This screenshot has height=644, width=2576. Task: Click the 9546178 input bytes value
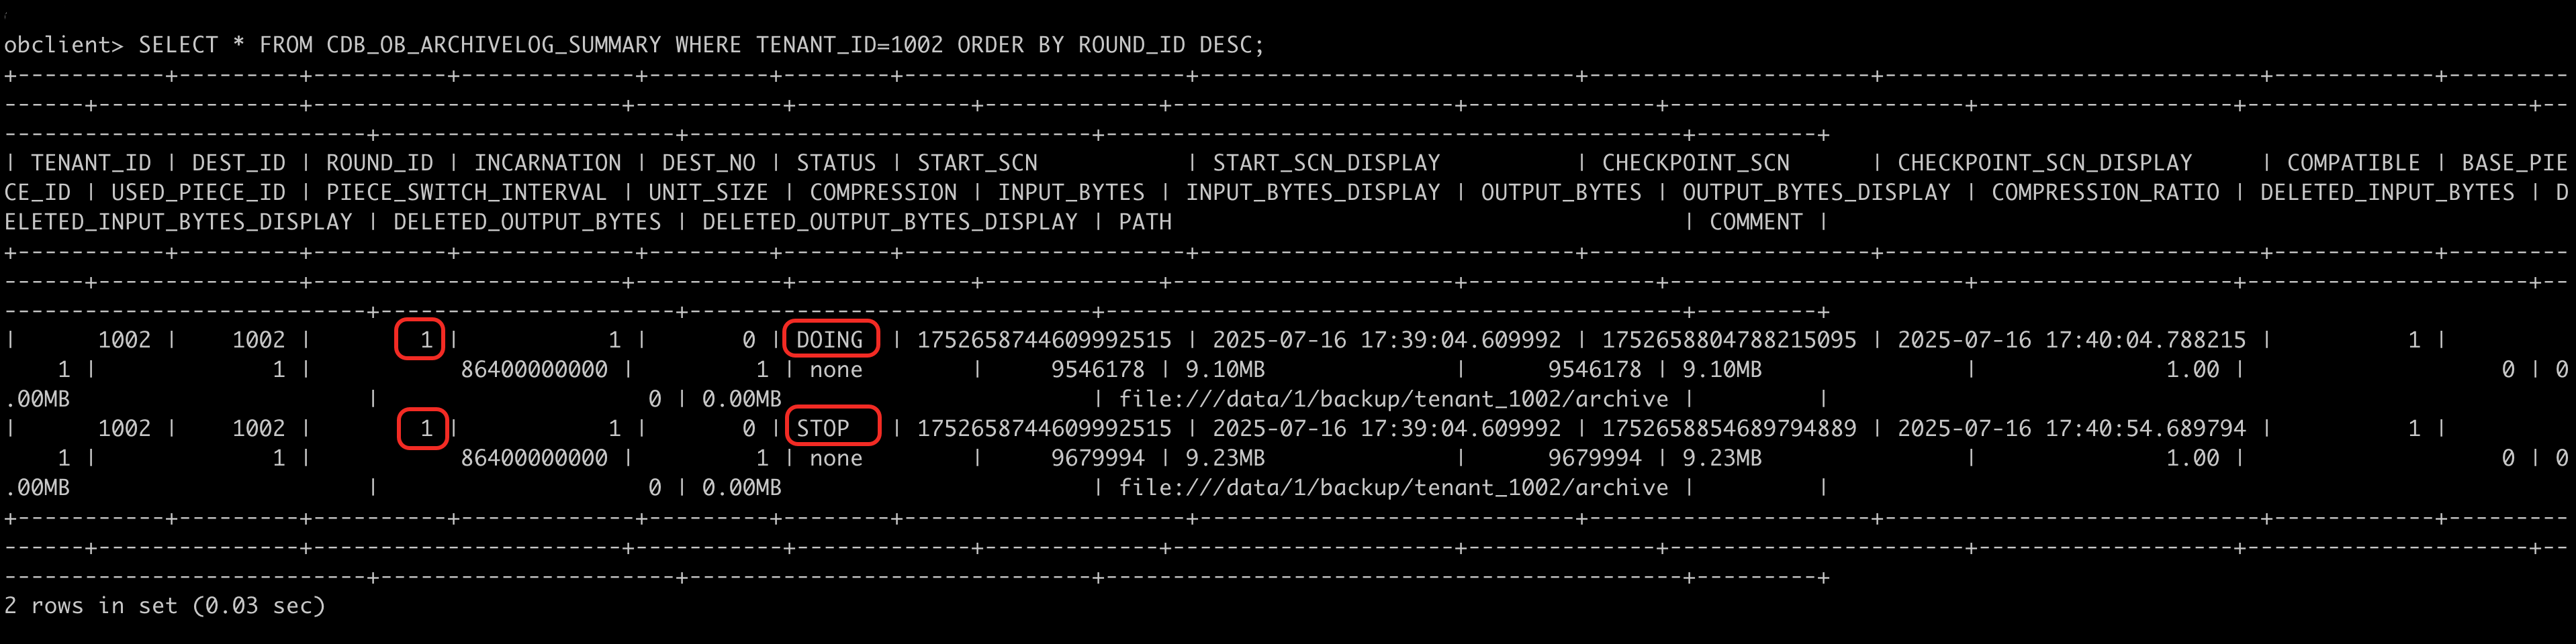1097,370
